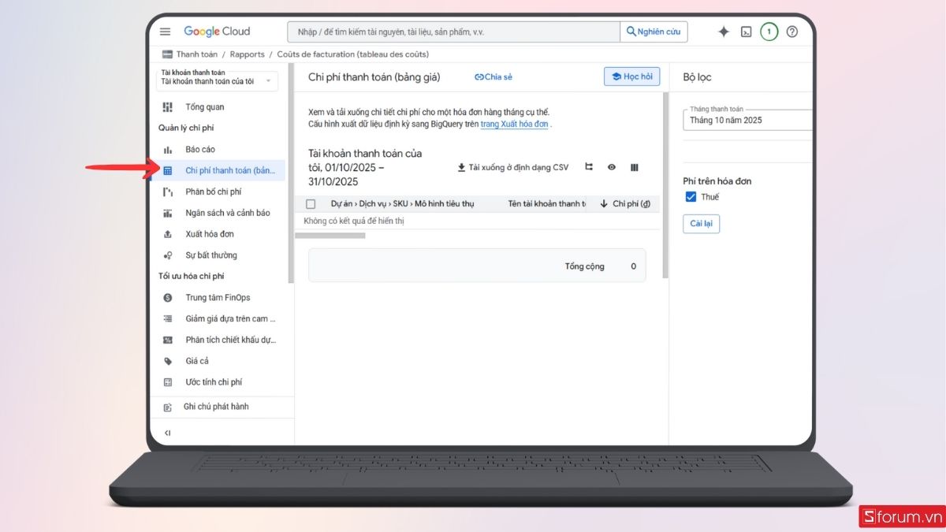Sort by the Chi phí (₫) column
The width and height of the screenshot is (946, 532).
tap(627, 204)
